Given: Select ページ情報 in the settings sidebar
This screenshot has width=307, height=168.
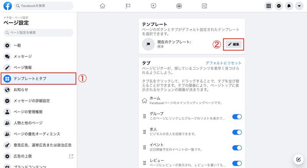Looking at the screenshot, I should [x=38, y=68].
